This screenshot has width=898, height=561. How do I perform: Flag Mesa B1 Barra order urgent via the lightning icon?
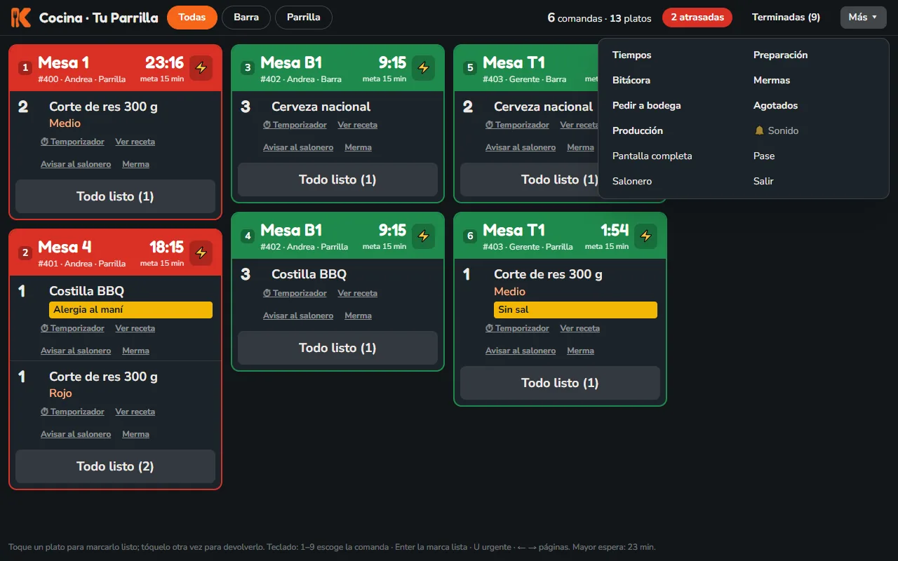(423, 68)
